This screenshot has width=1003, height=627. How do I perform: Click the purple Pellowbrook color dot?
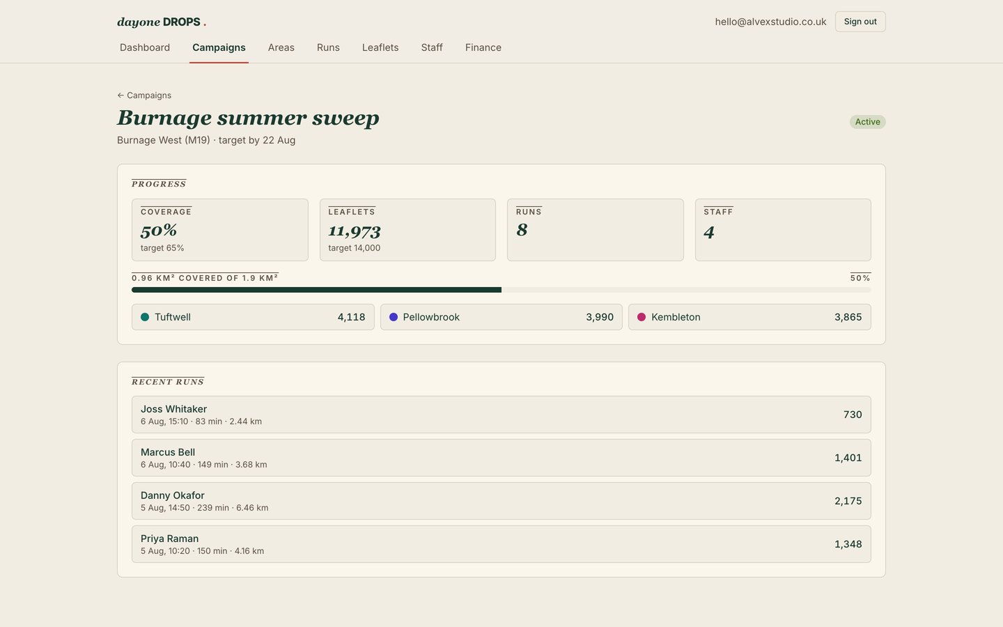(394, 317)
